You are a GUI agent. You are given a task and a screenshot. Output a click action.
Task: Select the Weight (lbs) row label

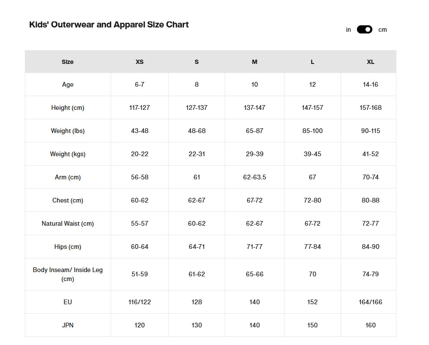68,131
